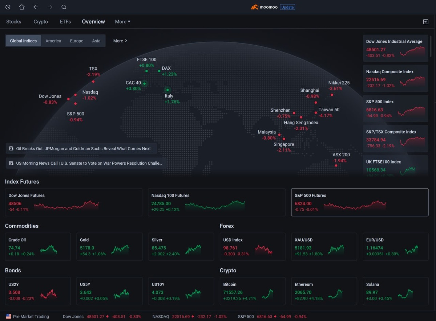The image size is (436, 321).
Task: Open the Bitcoin crypto card
Action: coord(253,291)
